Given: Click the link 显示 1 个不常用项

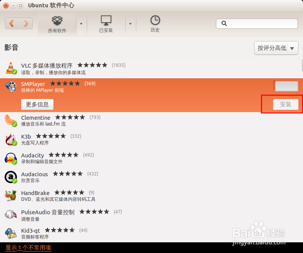Looking at the screenshot, I should click(x=28, y=248).
